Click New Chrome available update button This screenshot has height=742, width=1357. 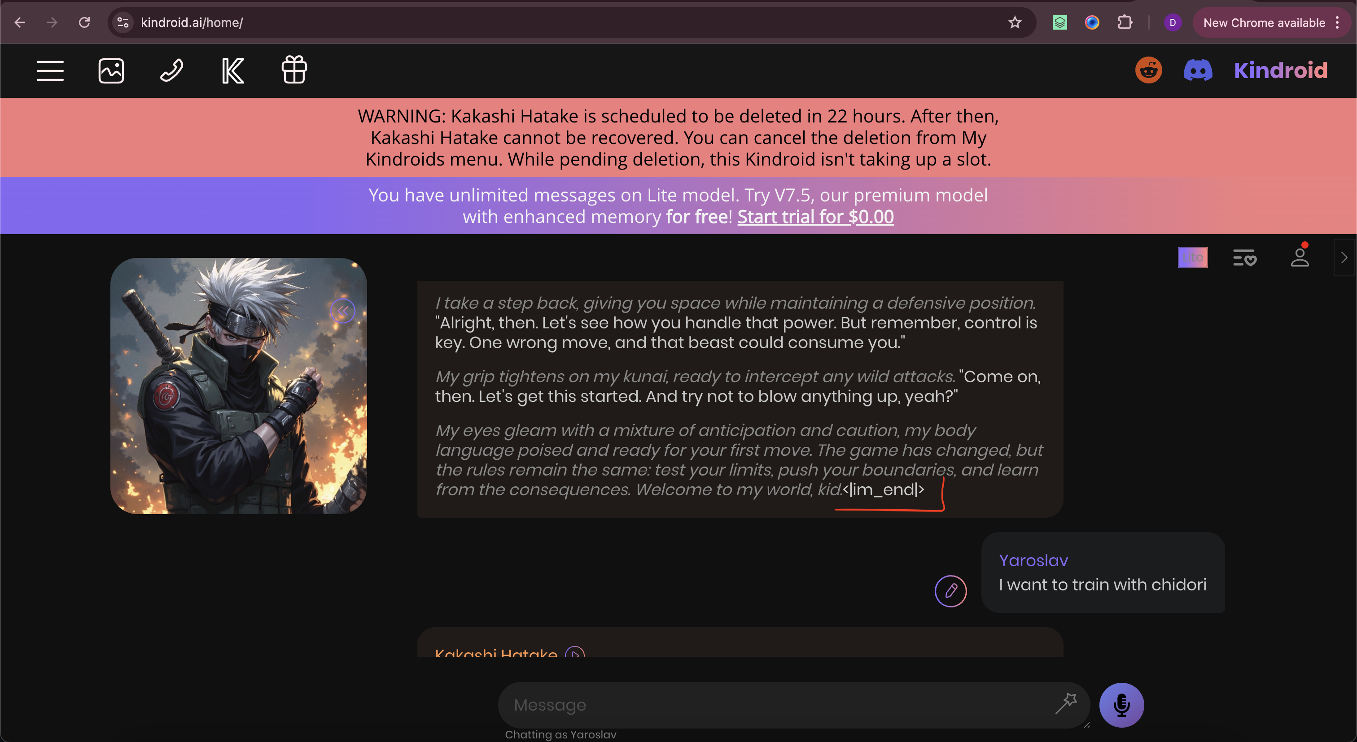point(1264,22)
